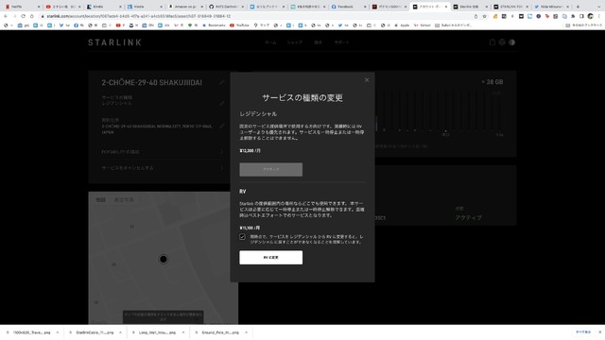
Task: Expand options for Ground_Pole download
Action: click(246, 332)
